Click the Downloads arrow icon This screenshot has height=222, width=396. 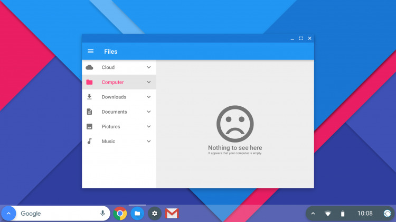(89, 97)
